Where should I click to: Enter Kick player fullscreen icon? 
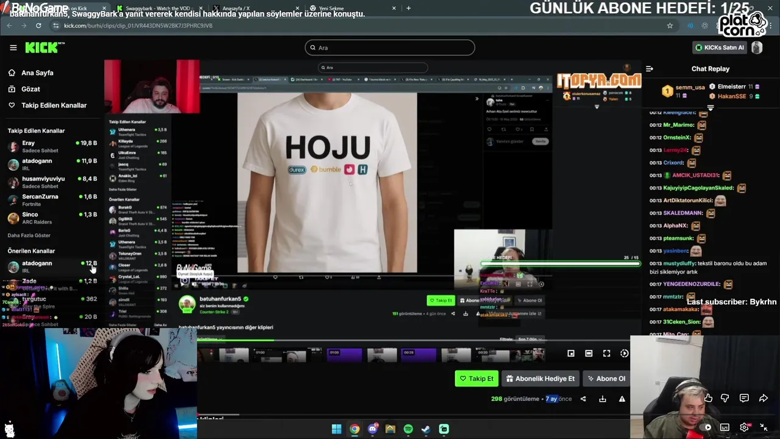(x=606, y=353)
